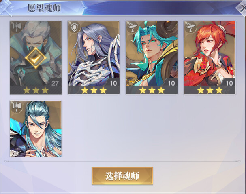Confirm with the 选择魂师 button
Screen dimensions: 246x194
(122, 176)
